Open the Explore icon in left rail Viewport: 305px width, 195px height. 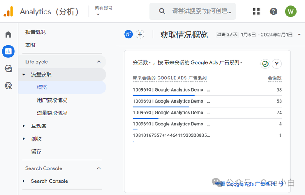point(8,69)
